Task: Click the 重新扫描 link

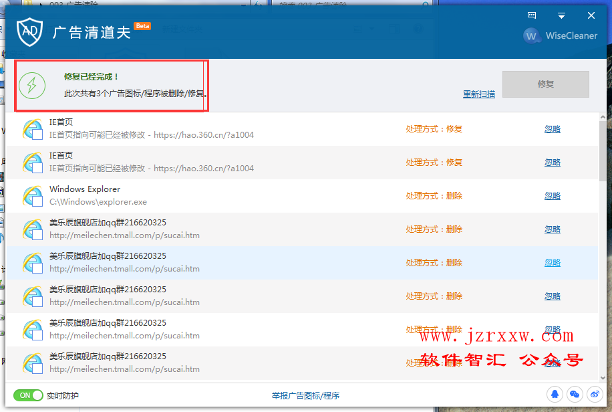Action: pos(479,94)
